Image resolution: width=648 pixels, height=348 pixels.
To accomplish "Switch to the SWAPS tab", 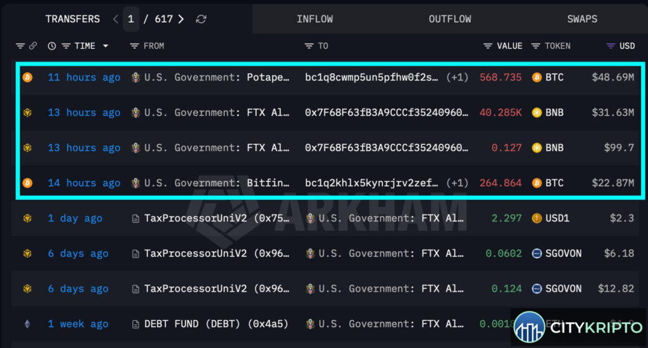I will coord(582,19).
